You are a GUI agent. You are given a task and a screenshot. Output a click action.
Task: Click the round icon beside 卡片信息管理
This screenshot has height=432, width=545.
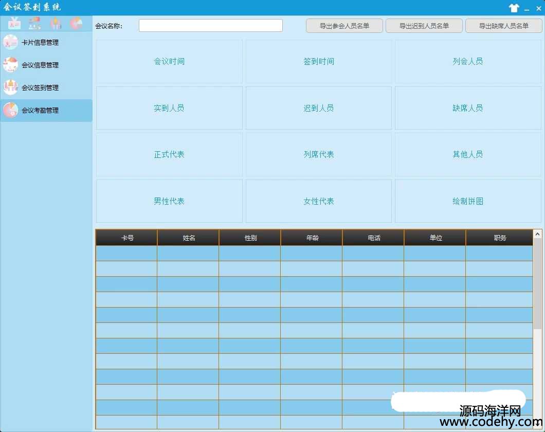(x=10, y=42)
